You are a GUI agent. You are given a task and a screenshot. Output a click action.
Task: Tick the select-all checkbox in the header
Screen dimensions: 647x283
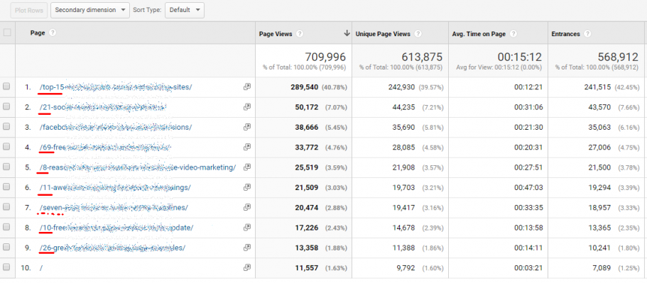point(7,33)
